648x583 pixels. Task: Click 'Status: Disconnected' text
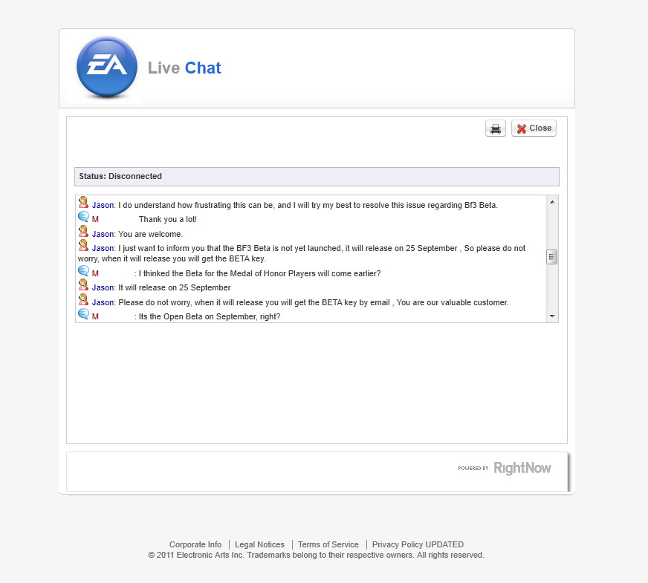120,176
